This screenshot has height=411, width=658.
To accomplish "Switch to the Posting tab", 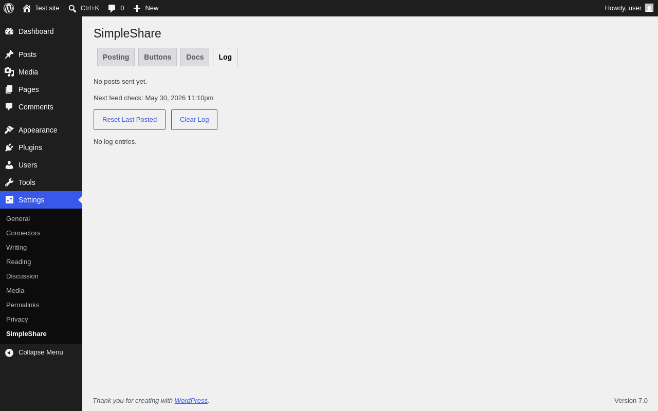I will tap(116, 57).
